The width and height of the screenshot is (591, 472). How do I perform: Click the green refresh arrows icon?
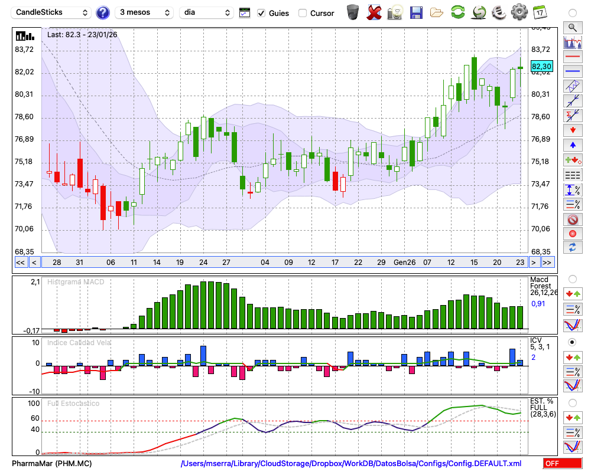coord(457,12)
